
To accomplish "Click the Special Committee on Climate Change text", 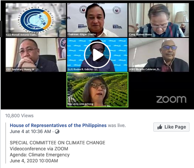I will pyautogui.click(x=58, y=143).
